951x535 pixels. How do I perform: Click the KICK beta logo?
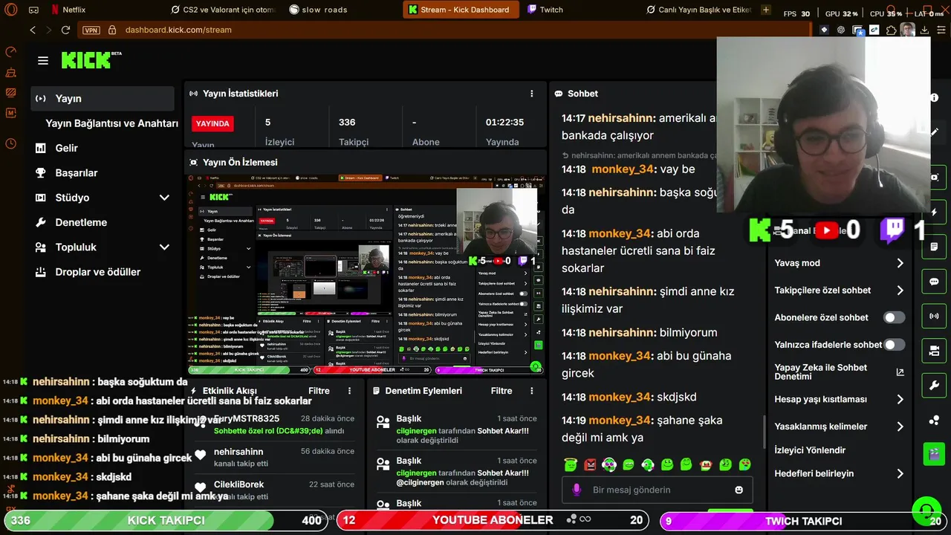(x=91, y=60)
